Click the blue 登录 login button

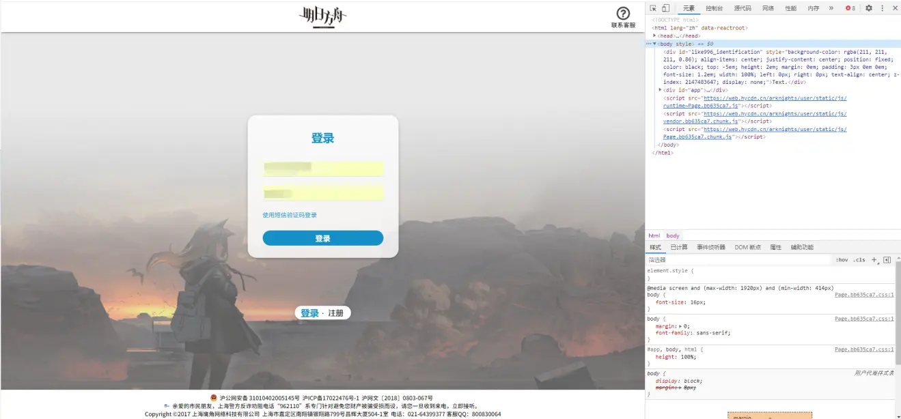point(323,238)
